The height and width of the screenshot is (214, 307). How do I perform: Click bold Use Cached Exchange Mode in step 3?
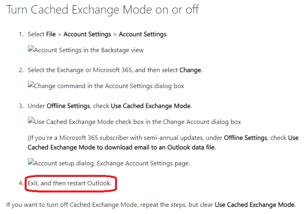[151, 106]
